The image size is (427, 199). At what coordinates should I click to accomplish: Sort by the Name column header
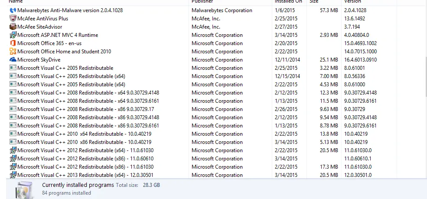pyautogui.click(x=16, y=2)
